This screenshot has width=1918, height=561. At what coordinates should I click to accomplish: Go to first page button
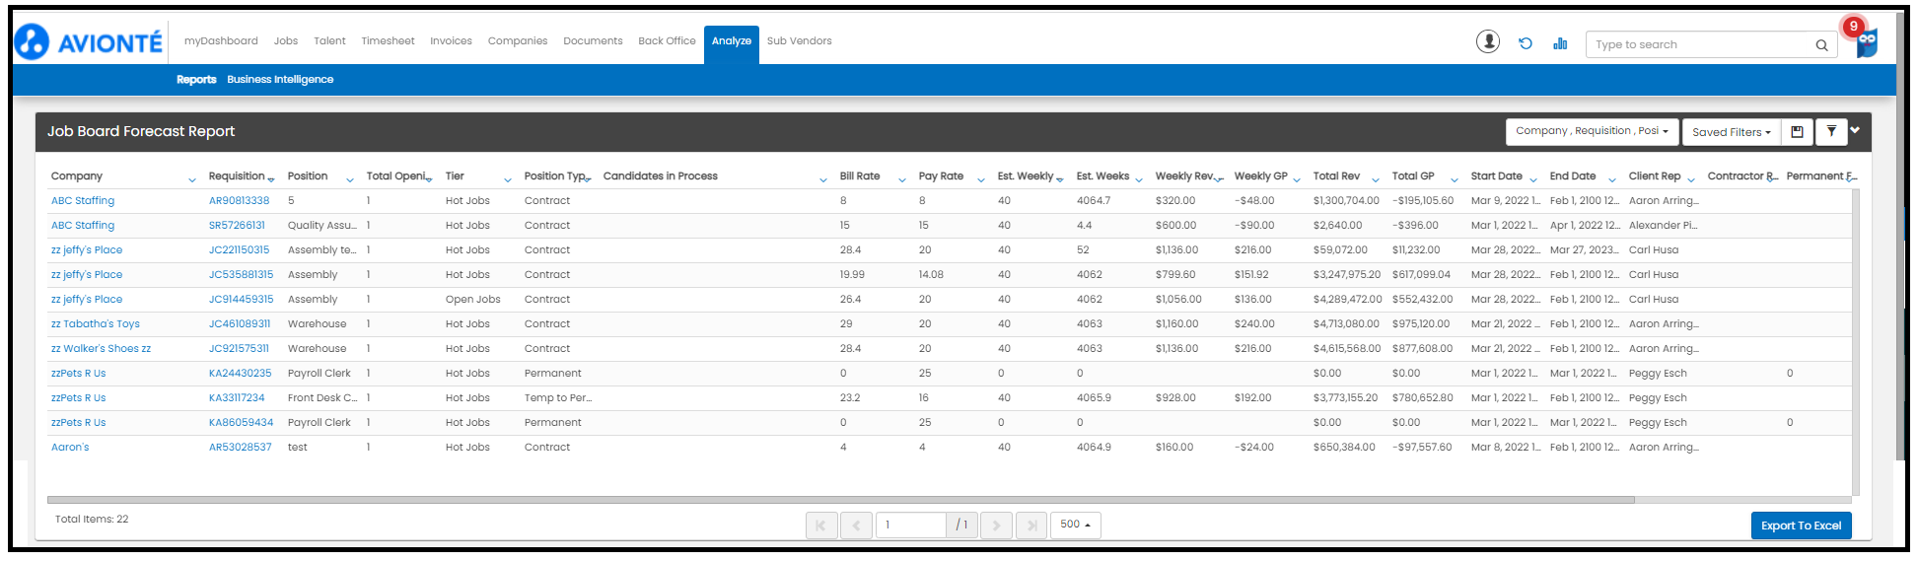click(x=821, y=526)
